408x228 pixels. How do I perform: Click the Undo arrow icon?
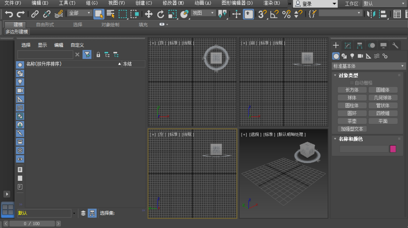9,14
